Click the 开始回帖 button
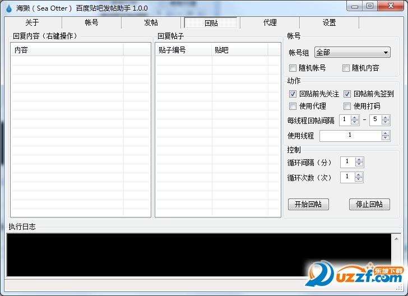The width and height of the screenshot is (408, 296). (x=308, y=204)
